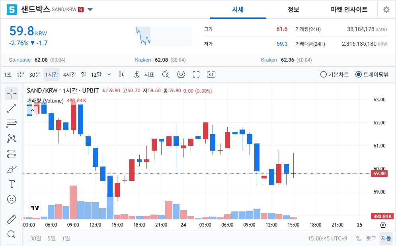Image resolution: width=396 pixels, height=246 pixels.
Task: Set interval to 4시간
Action: 69,74
